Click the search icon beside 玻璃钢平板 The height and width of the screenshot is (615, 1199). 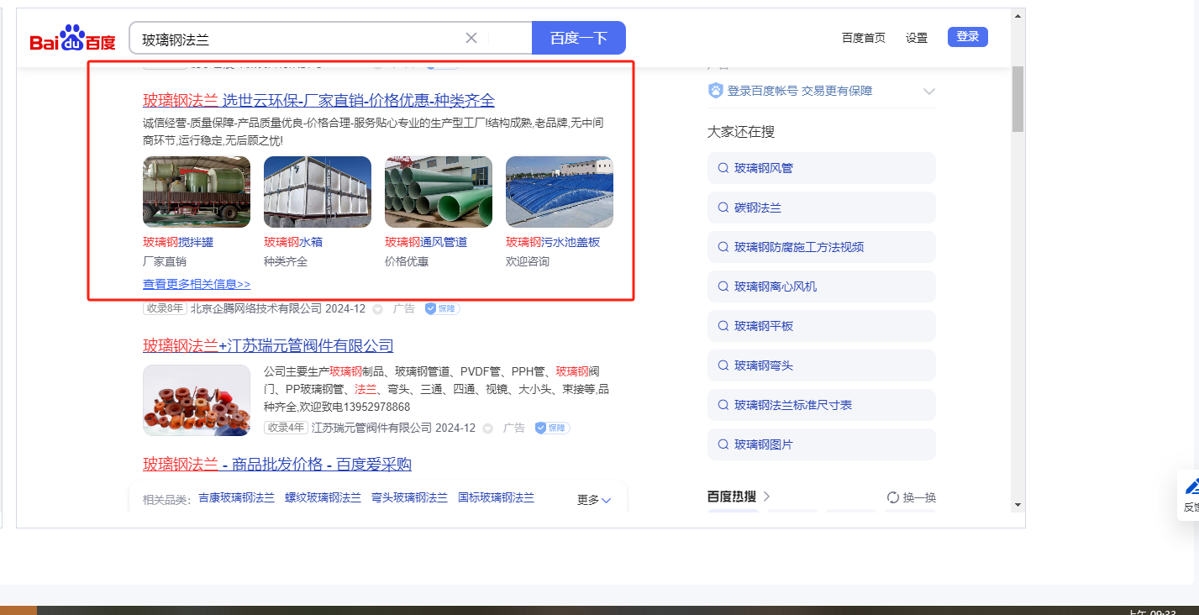[x=723, y=326]
